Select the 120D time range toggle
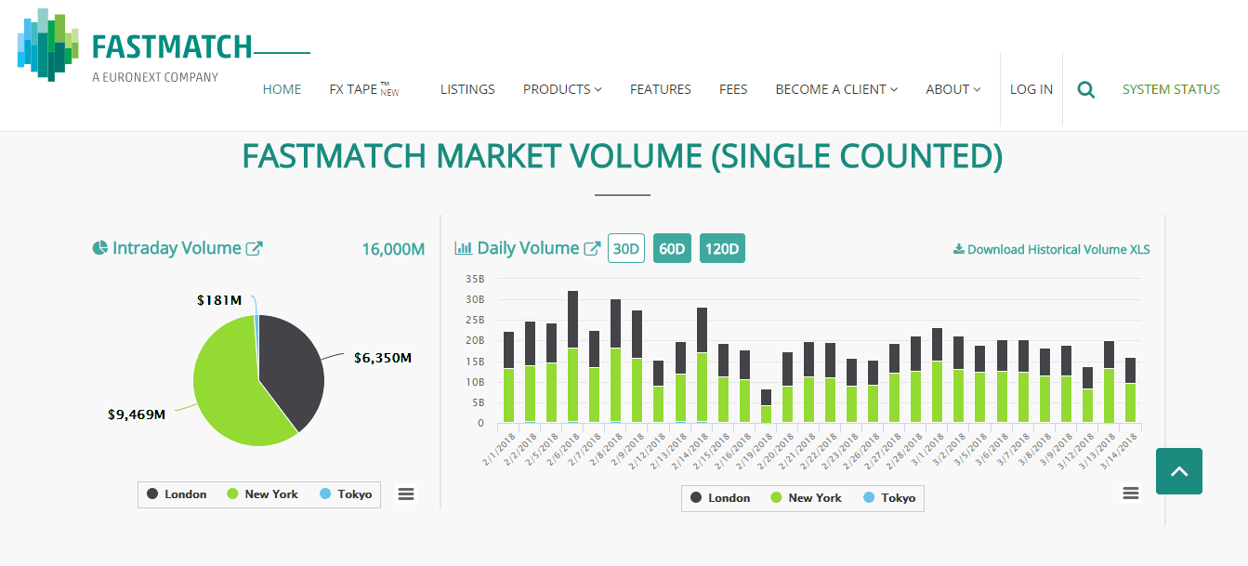 [722, 247]
